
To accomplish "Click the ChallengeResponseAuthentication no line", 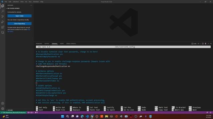I will pos(53,66).
